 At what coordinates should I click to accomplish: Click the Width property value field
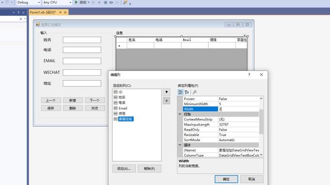click(x=238, y=109)
